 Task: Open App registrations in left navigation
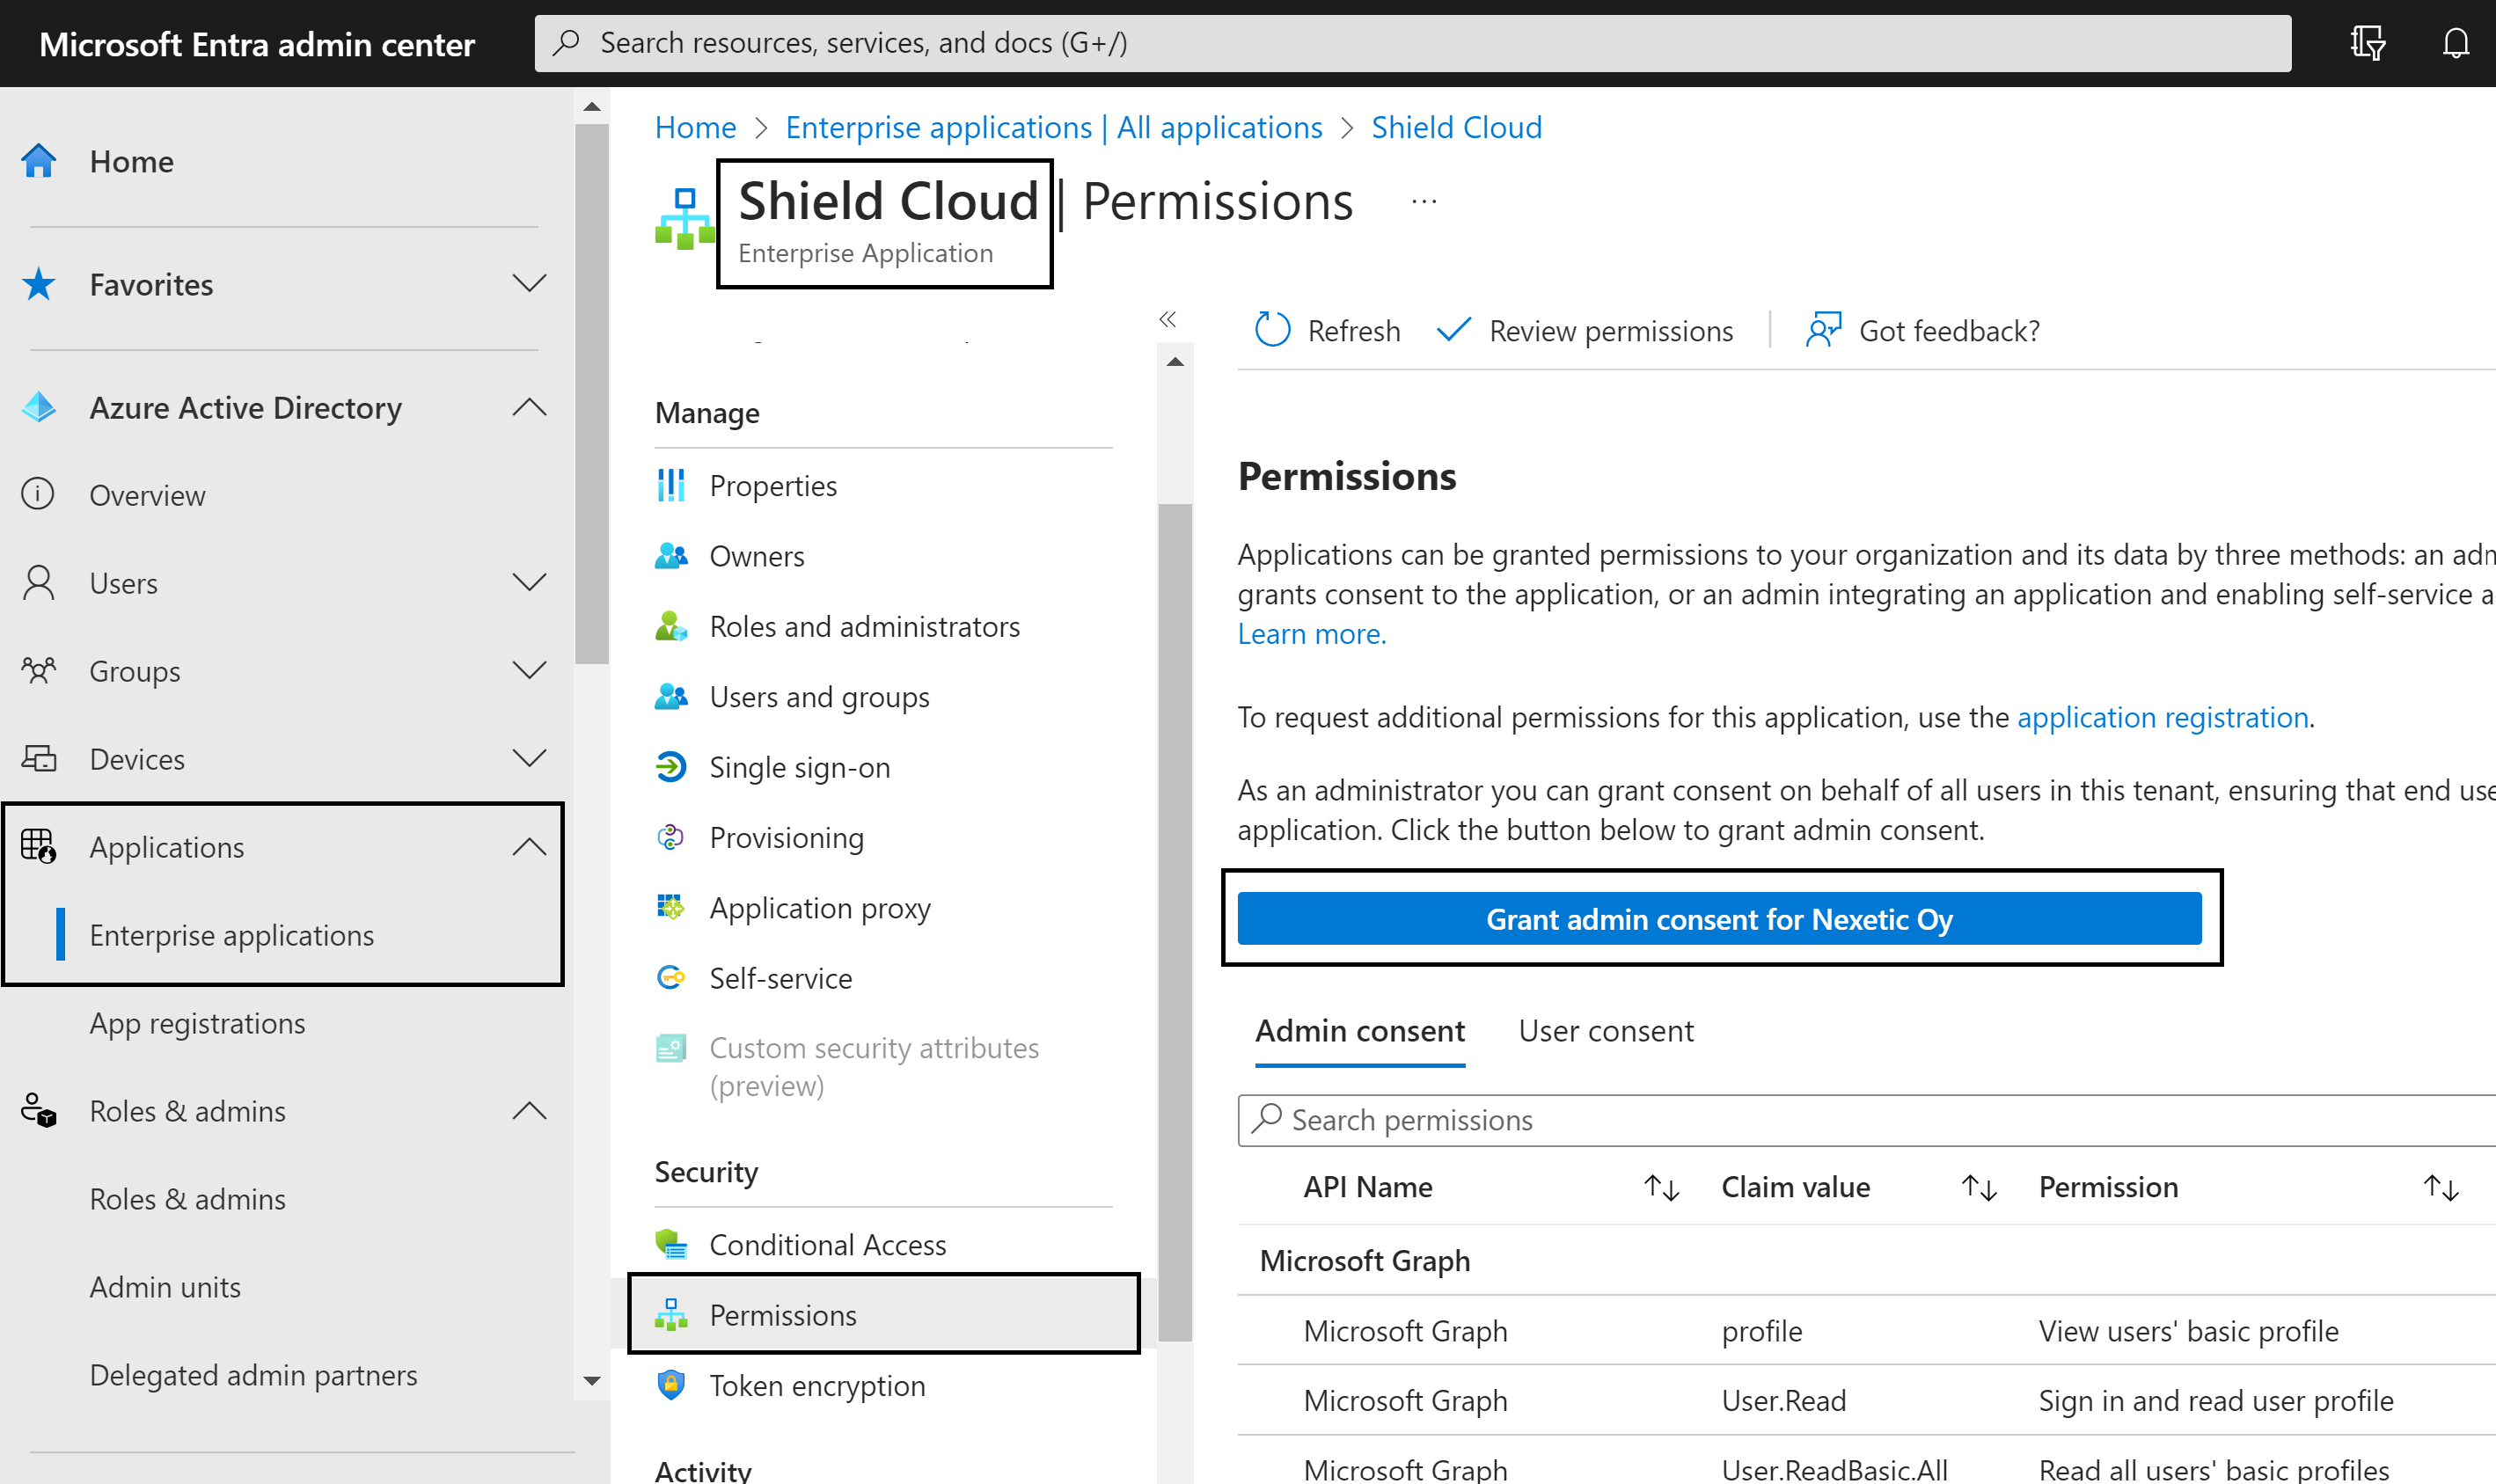pos(197,1023)
